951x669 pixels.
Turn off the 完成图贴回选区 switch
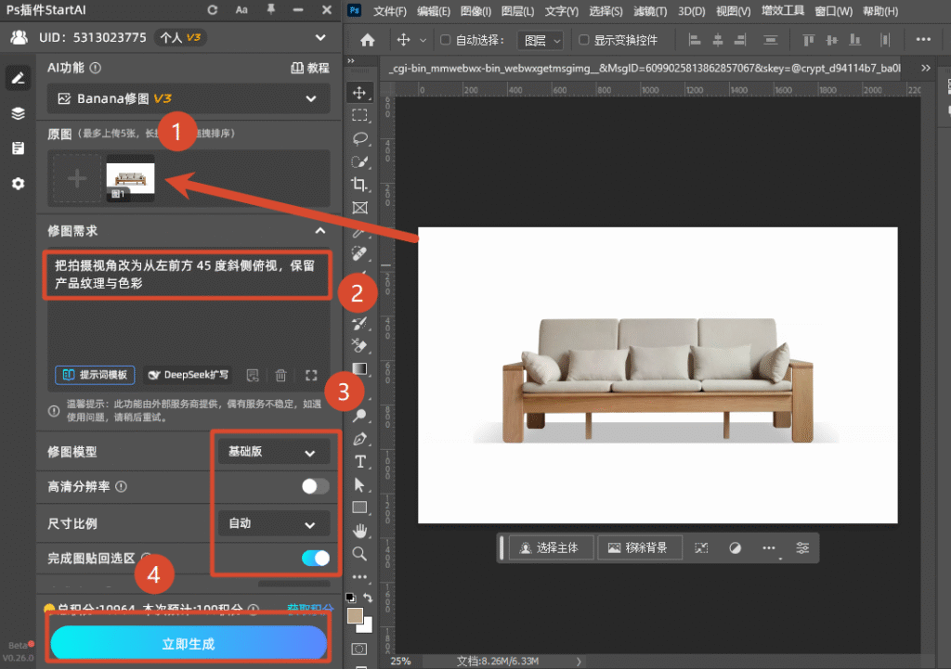click(x=316, y=558)
